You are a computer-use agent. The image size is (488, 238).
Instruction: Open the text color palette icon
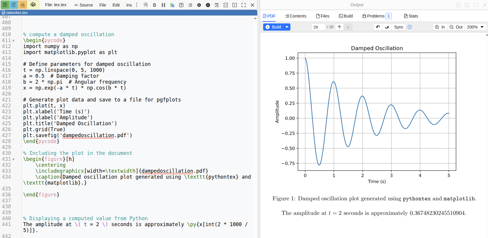[172, 5]
